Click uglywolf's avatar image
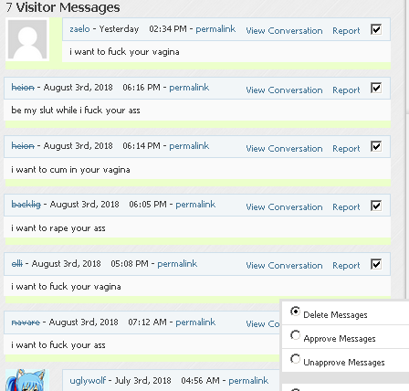Image resolution: width=409 pixels, height=391 pixels. [x=27, y=380]
